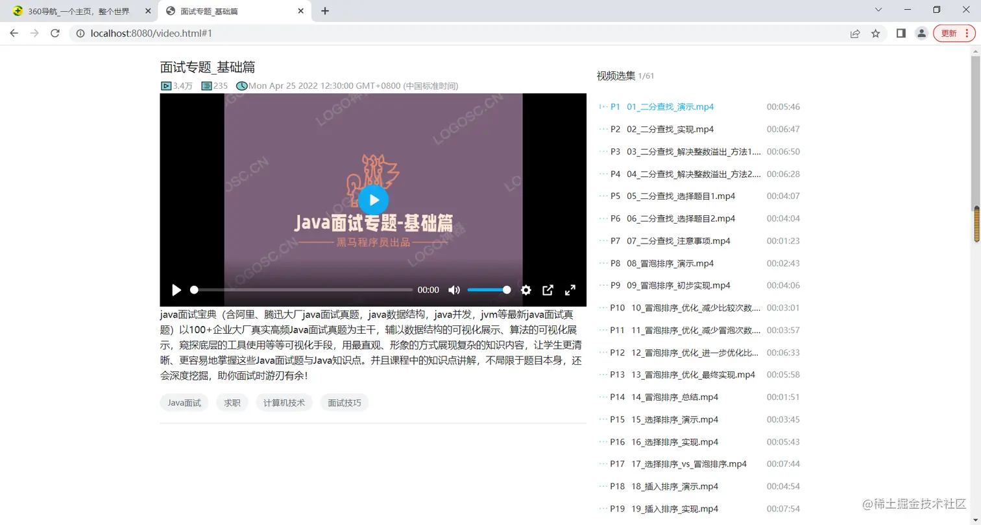Image resolution: width=981 pixels, height=525 pixels.
Task: Click the 00:00 video time display
Action: pos(428,290)
